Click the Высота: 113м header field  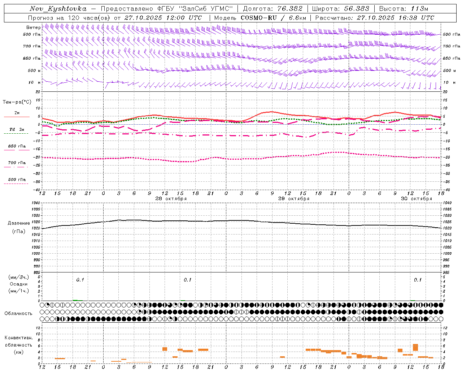403,9
